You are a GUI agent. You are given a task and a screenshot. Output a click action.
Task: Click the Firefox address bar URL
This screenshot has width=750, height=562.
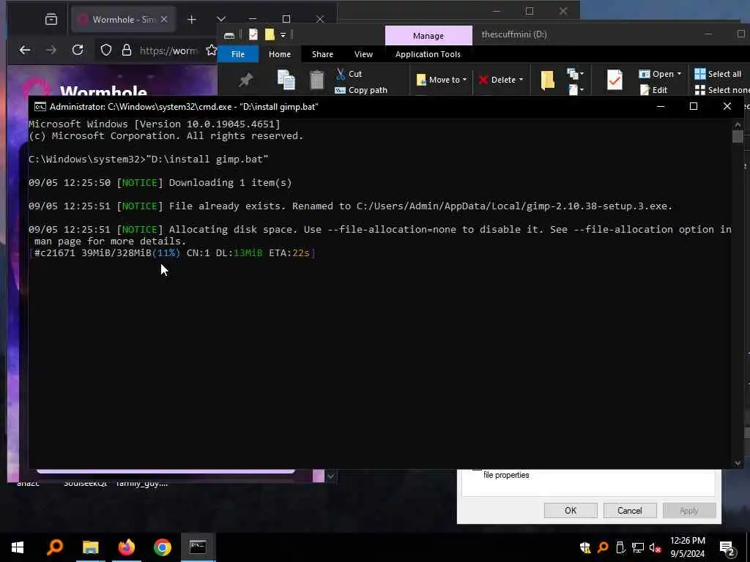coord(168,50)
